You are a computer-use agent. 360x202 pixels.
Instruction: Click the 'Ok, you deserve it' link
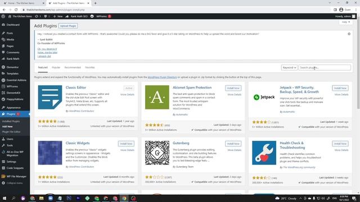pos(47,49)
